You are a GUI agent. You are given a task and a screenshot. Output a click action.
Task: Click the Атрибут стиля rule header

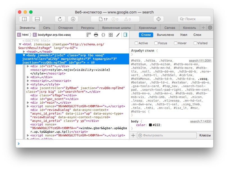(x=142, y=51)
